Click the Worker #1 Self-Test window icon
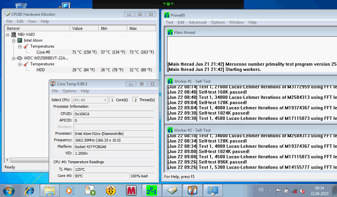This screenshot has width=337, height=197. [x=170, y=81]
